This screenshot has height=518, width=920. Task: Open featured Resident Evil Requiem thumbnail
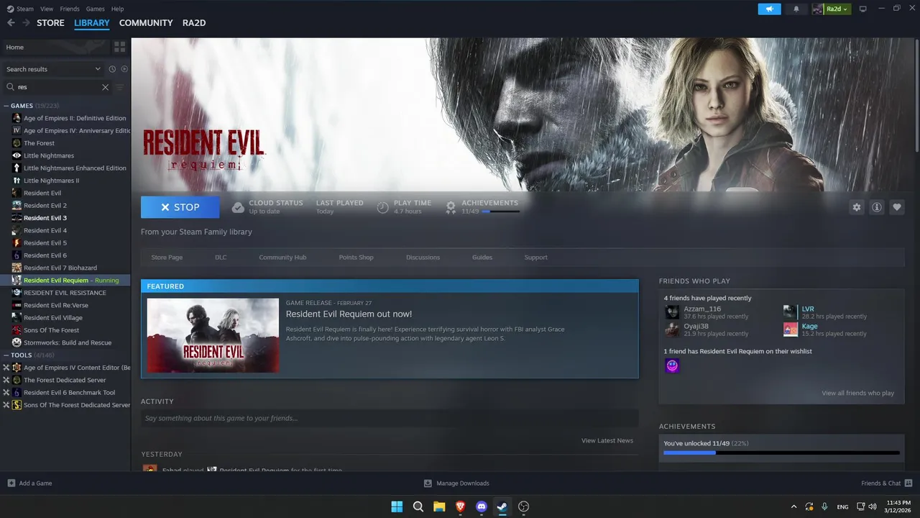(213, 335)
